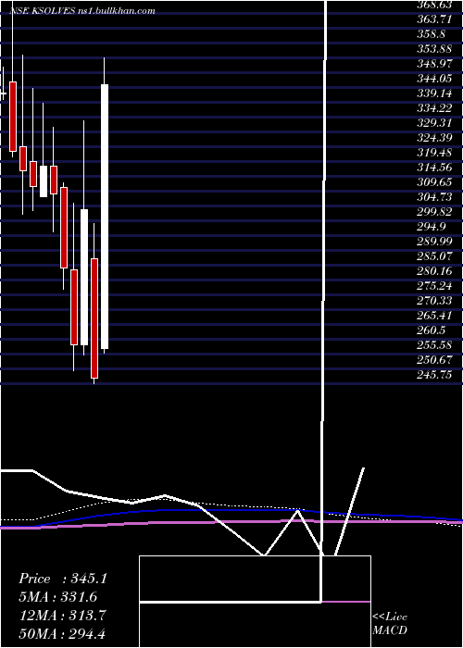The image size is (463, 648).
Task: Click the 348.97 price axis label
Action: [434, 64]
